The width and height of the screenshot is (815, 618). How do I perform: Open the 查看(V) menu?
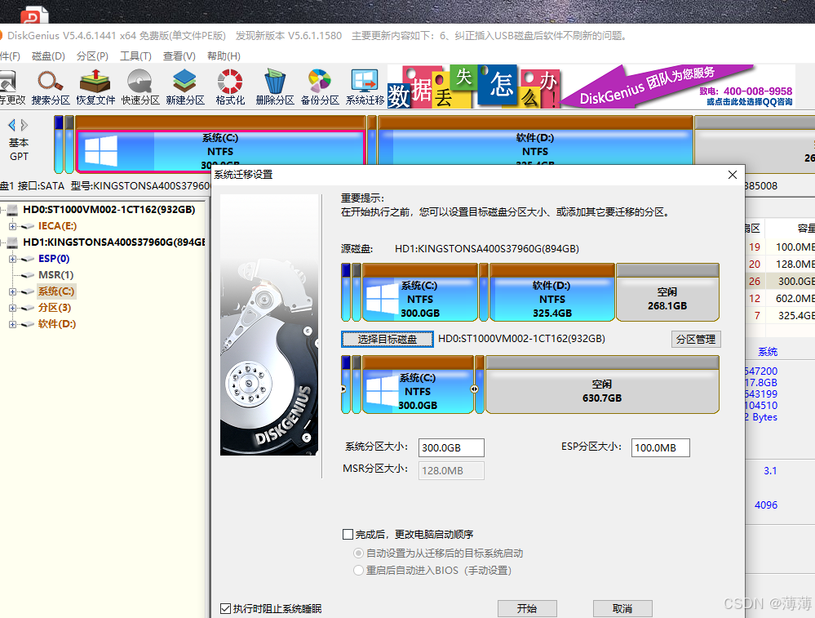tap(179, 56)
